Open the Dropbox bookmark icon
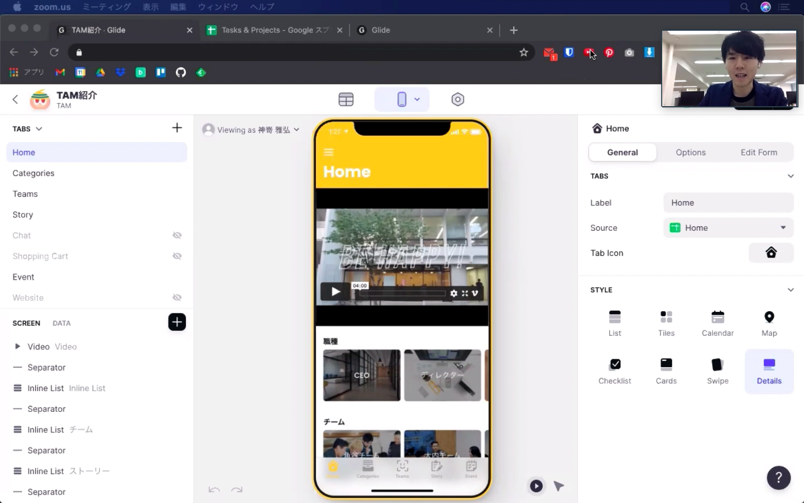 121,73
